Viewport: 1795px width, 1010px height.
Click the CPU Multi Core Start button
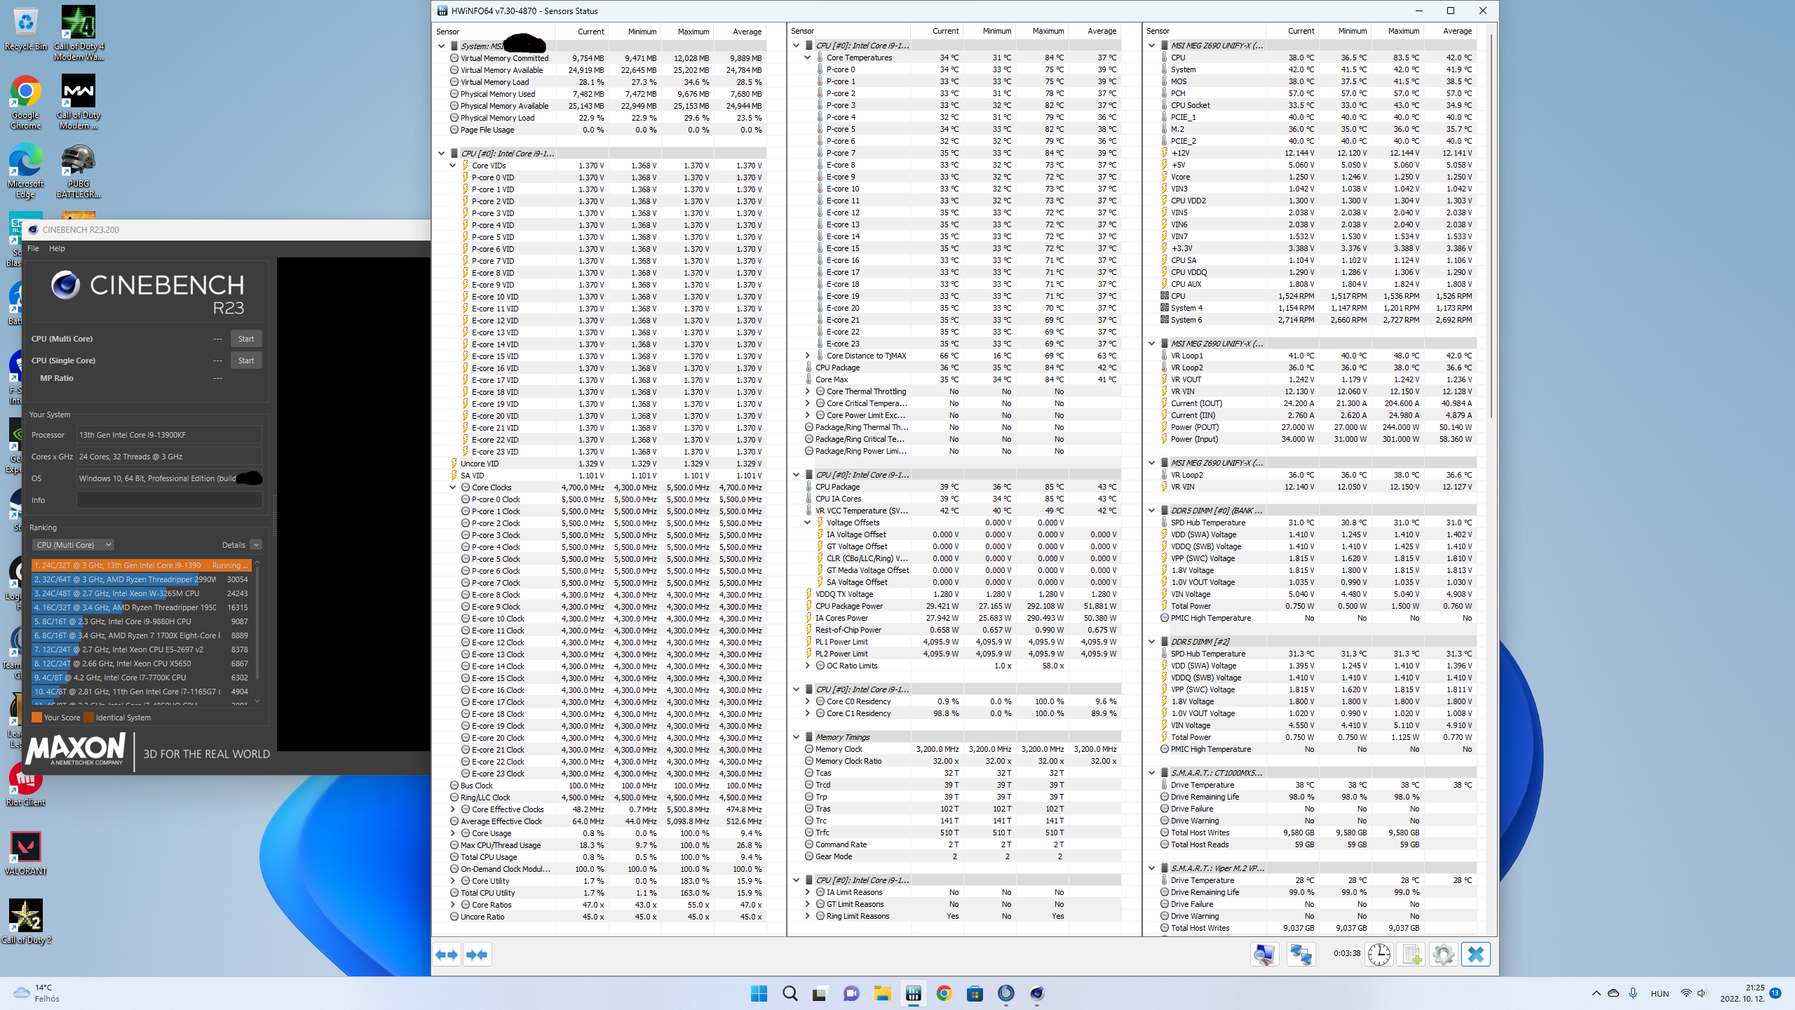245,338
